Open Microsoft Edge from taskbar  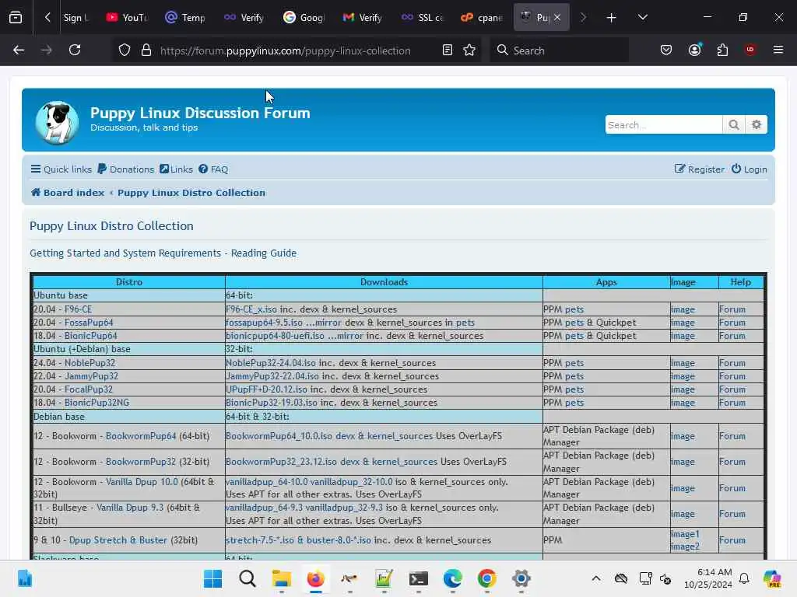(x=452, y=578)
